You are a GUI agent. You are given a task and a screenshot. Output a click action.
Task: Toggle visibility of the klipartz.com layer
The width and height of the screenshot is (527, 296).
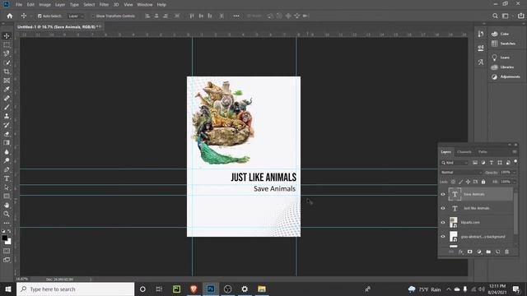point(443,222)
